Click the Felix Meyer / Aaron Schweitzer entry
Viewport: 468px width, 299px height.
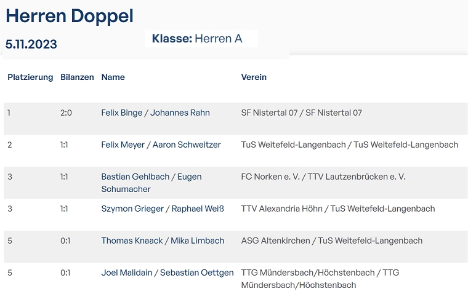coord(161,145)
